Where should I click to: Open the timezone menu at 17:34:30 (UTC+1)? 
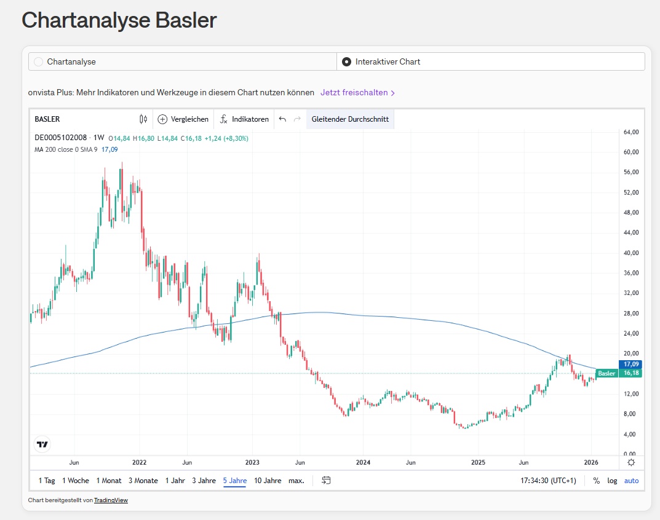pos(548,481)
